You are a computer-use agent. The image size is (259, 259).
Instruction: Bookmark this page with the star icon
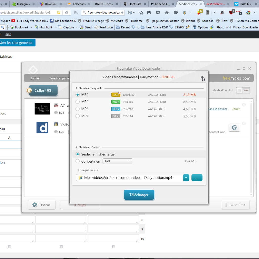141,13
